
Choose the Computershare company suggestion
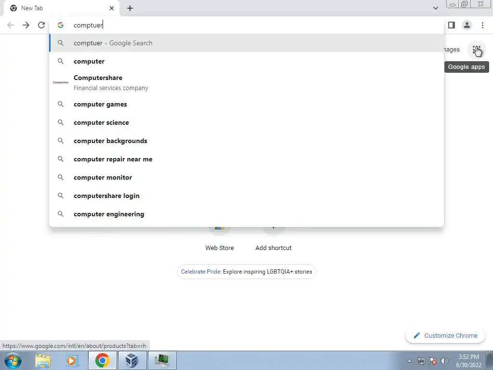[x=246, y=82]
